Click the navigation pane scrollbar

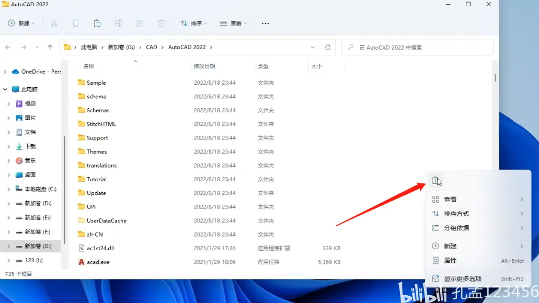click(64, 189)
